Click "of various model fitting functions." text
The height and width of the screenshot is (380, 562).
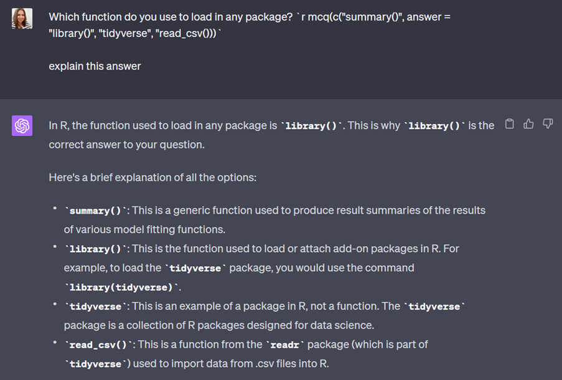point(144,229)
